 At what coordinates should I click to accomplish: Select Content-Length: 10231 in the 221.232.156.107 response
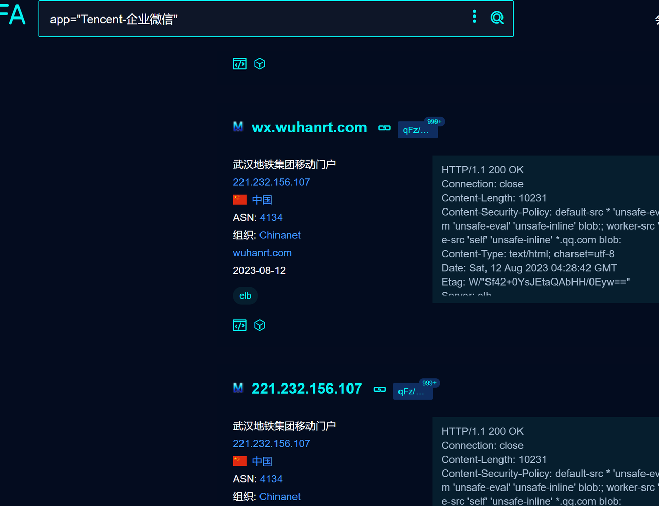pos(494,459)
